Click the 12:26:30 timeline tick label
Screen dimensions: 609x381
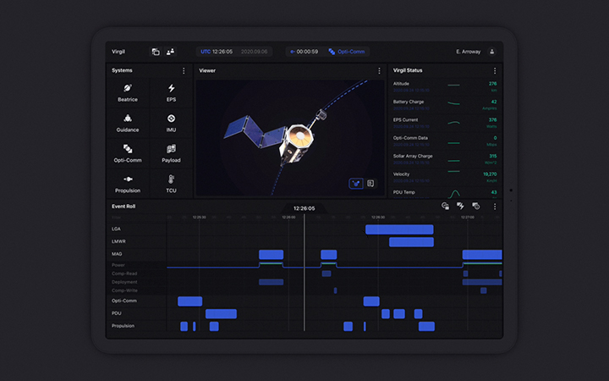(x=378, y=218)
